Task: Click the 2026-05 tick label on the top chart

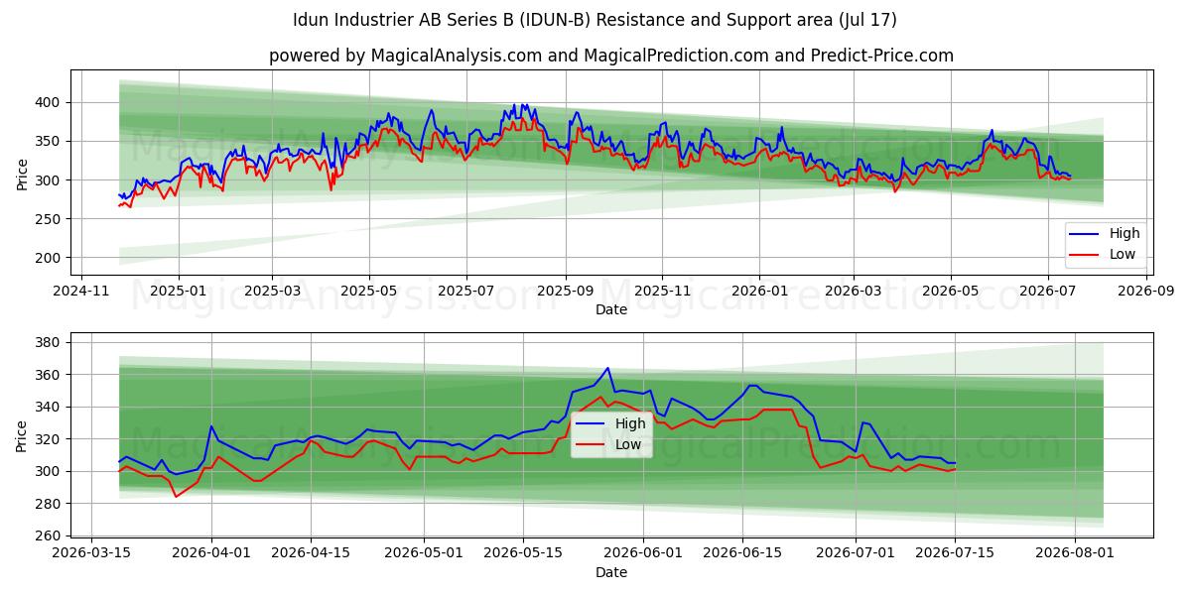Action: (x=950, y=292)
